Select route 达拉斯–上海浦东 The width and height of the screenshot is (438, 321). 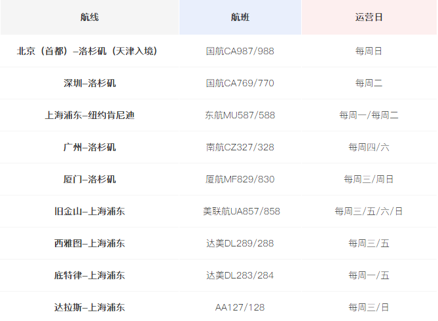pos(90,308)
